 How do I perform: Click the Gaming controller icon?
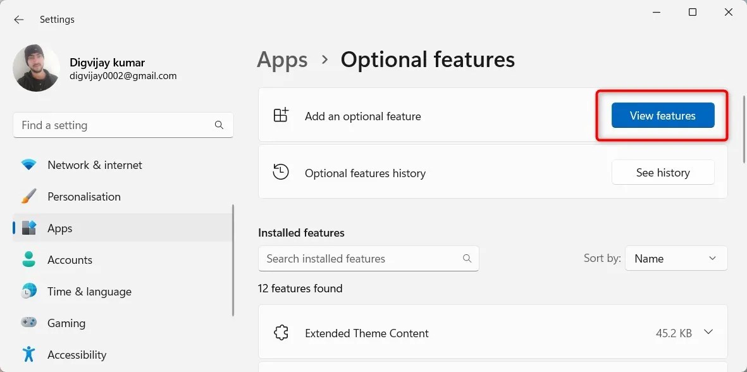(x=29, y=323)
